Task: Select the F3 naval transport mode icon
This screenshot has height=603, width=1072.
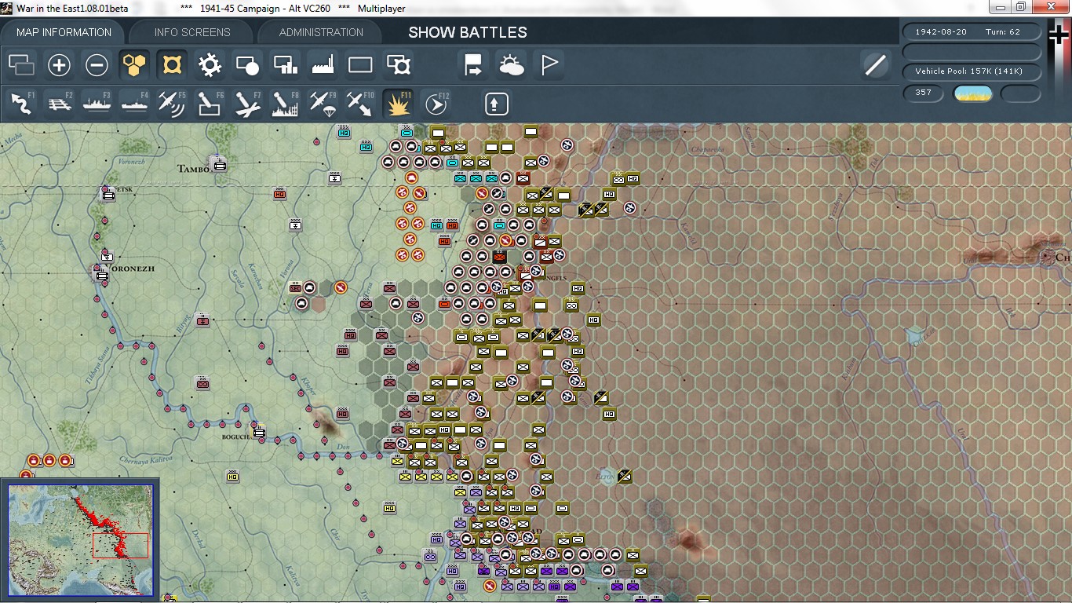Action: tap(97, 104)
